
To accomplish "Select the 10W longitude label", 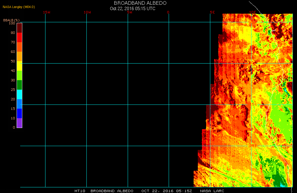I will click(87, 12).
